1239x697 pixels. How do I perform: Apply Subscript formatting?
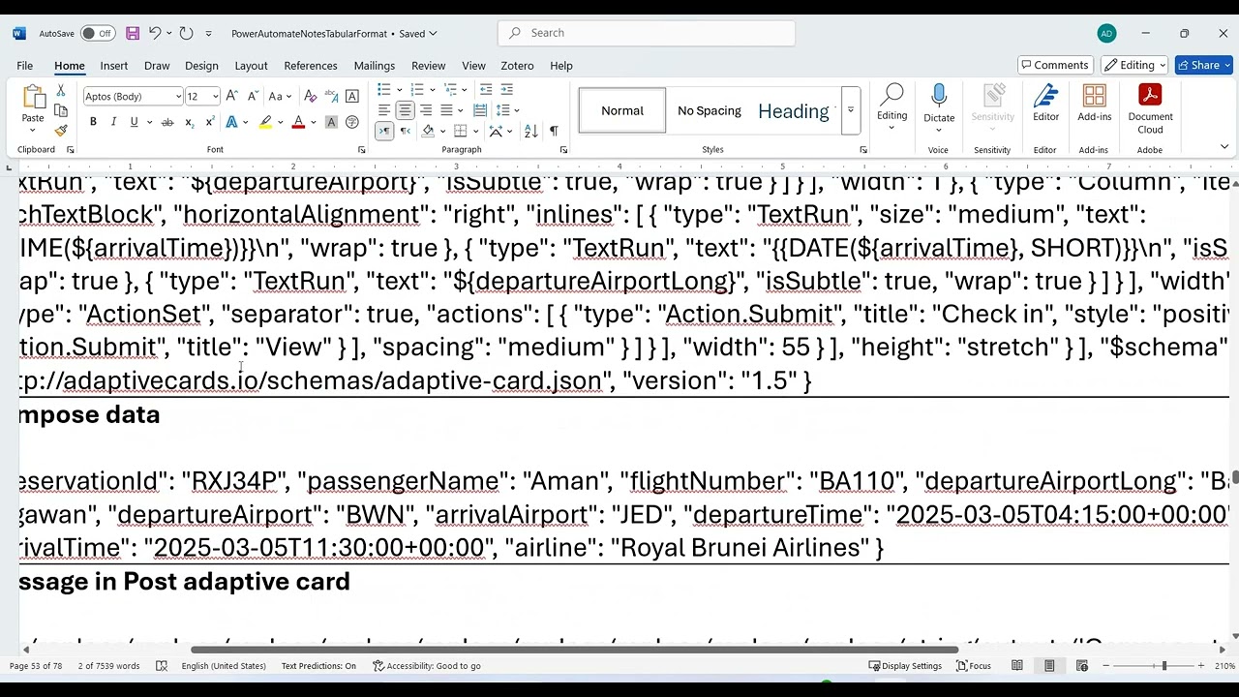click(189, 122)
